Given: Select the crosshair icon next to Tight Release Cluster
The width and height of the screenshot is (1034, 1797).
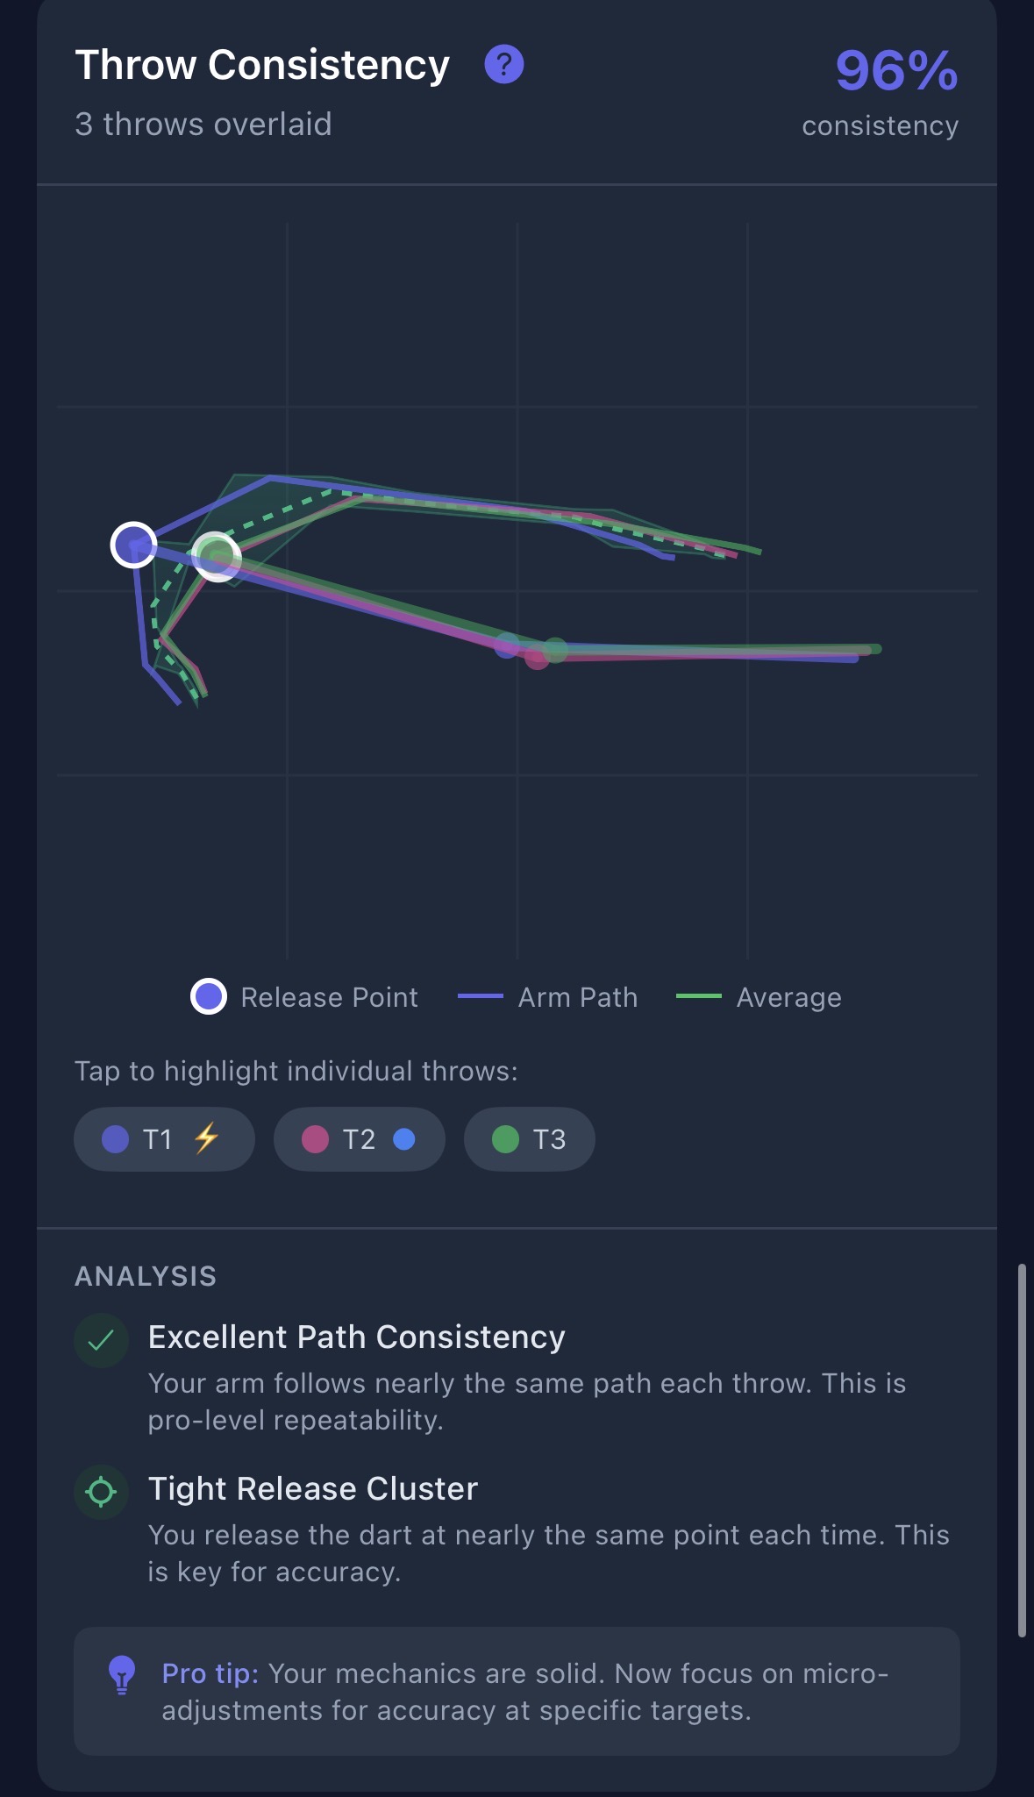Looking at the screenshot, I should coord(102,1492).
